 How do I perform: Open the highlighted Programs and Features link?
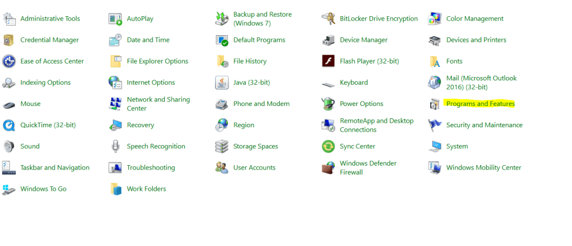(x=480, y=104)
